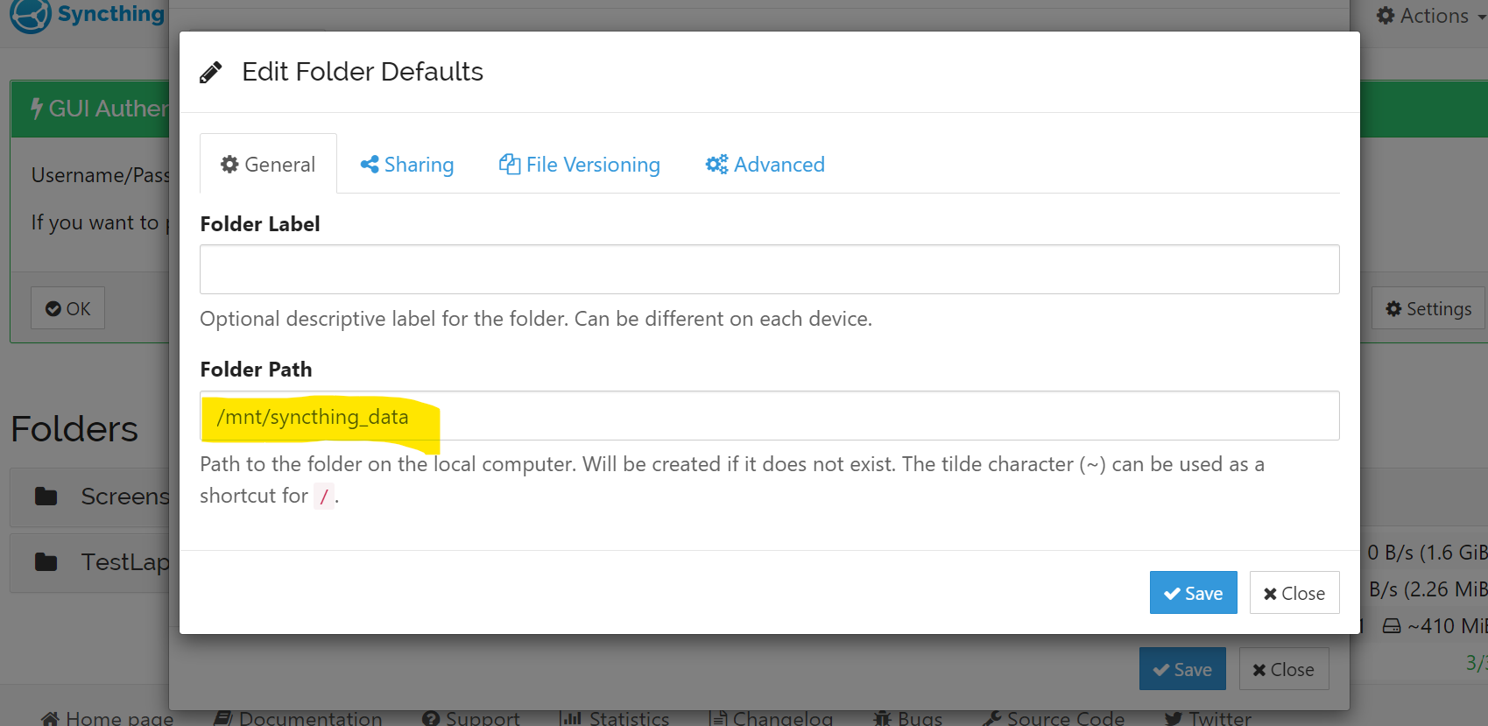The width and height of the screenshot is (1488, 726).
Task: Click the pencil icon beside Edit Folder Defaults
Action: click(x=211, y=72)
